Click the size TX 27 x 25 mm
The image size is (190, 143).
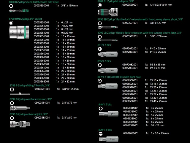158,94
